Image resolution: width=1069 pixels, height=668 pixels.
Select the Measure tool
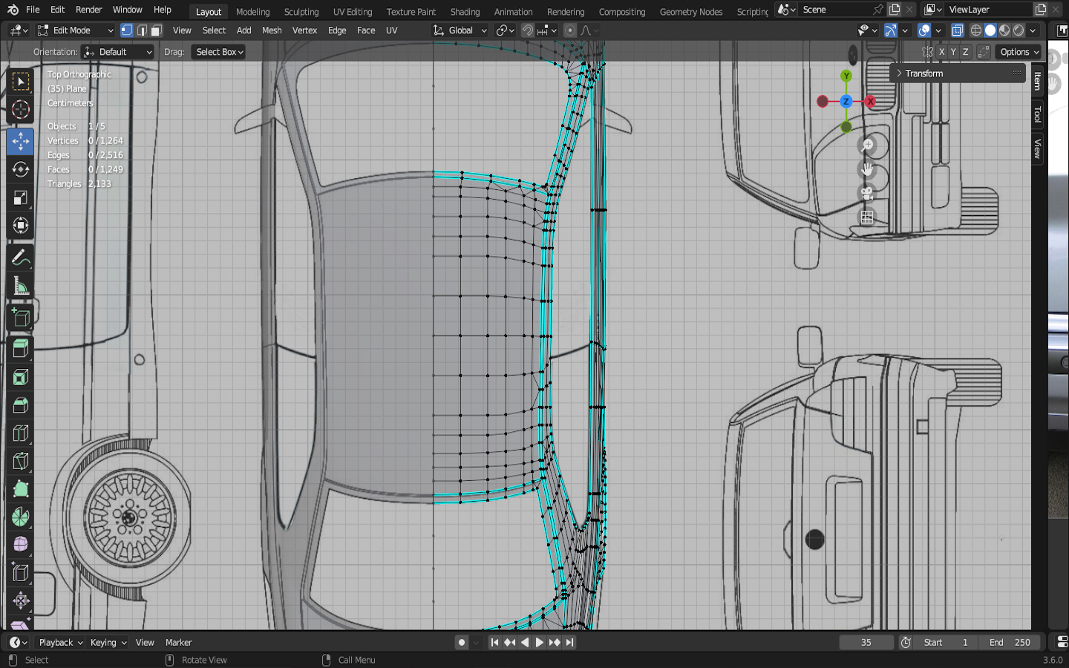click(x=20, y=286)
